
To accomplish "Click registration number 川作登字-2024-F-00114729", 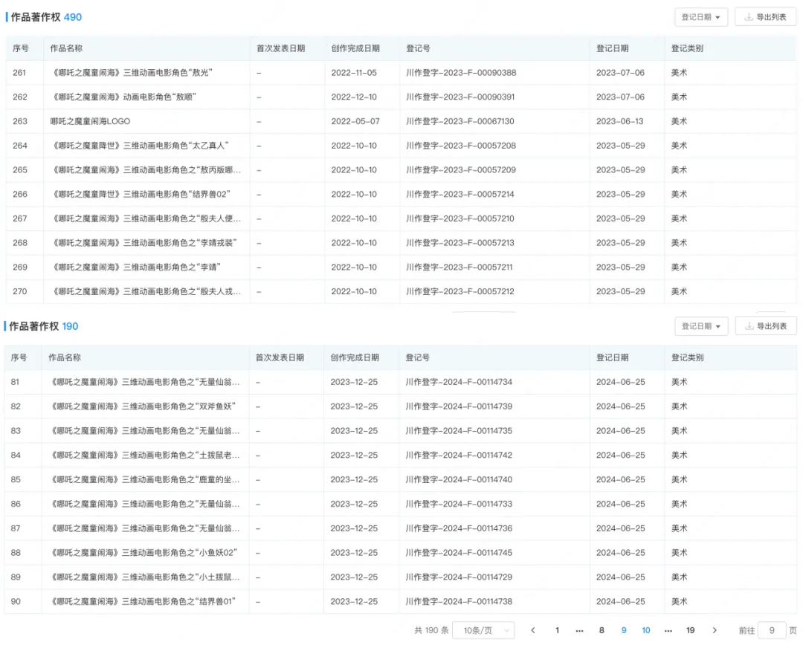I will click(x=459, y=577).
